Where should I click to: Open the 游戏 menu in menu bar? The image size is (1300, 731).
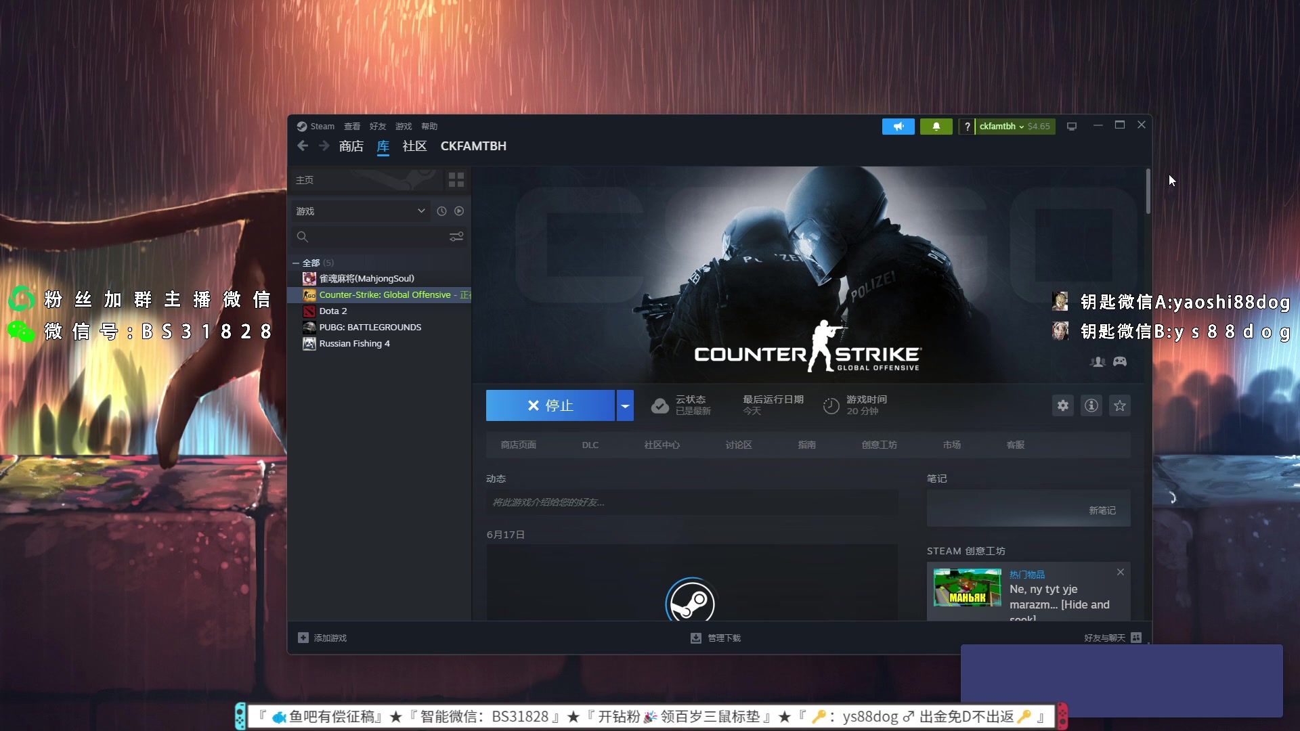(404, 127)
